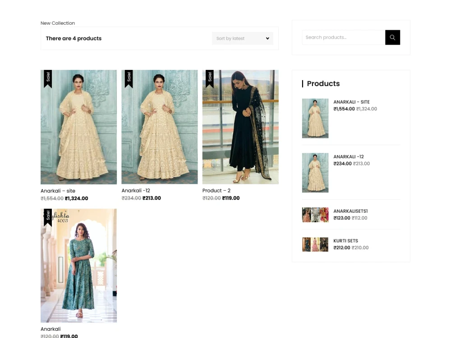451x338 pixels.
Task: Click the Sale! badge on teal Anarkali
Action: 48,217
